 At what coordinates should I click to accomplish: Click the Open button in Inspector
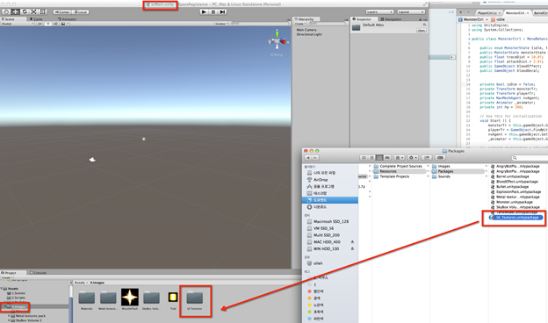coord(422,31)
